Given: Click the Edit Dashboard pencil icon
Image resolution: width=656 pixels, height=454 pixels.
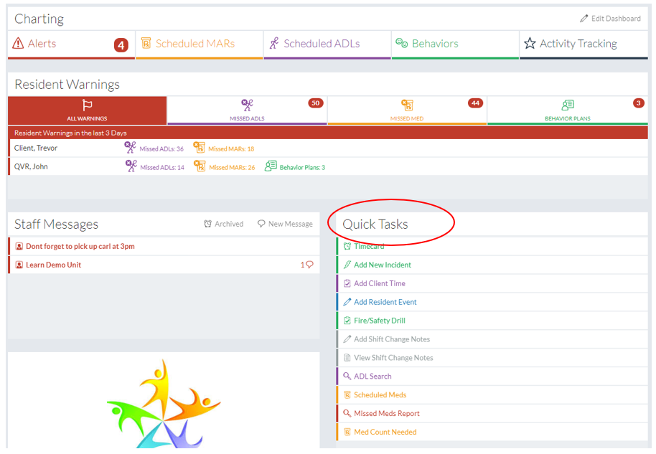Looking at the screenshot, I should [x=584, y=19].
